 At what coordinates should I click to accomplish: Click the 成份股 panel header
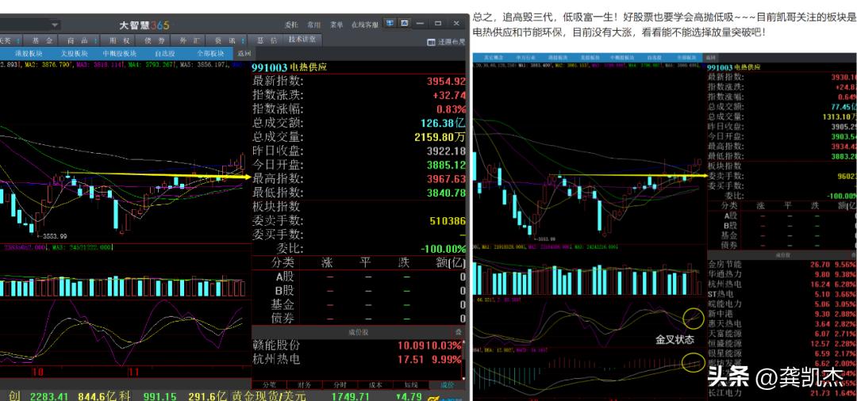[x=358, y=332]
